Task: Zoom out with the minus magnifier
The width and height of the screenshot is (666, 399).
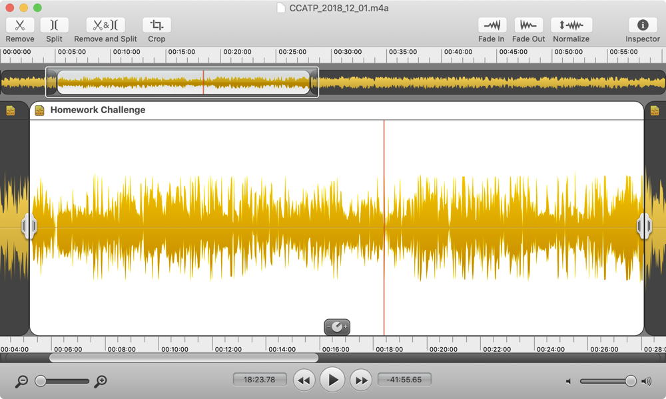Action: (22, 381)
